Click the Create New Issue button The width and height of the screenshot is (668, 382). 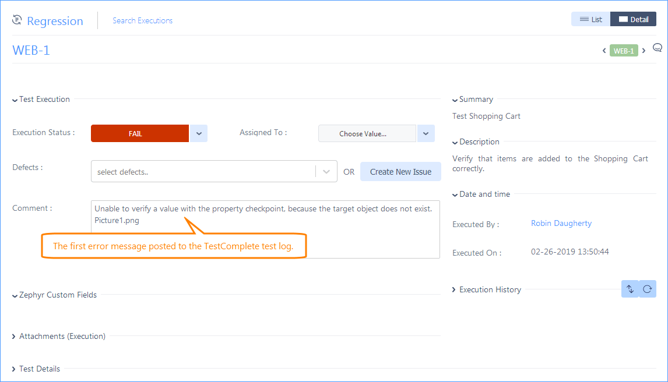click(x=400, y=171)
